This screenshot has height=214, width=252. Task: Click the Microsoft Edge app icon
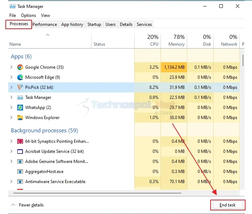(20, 77)
